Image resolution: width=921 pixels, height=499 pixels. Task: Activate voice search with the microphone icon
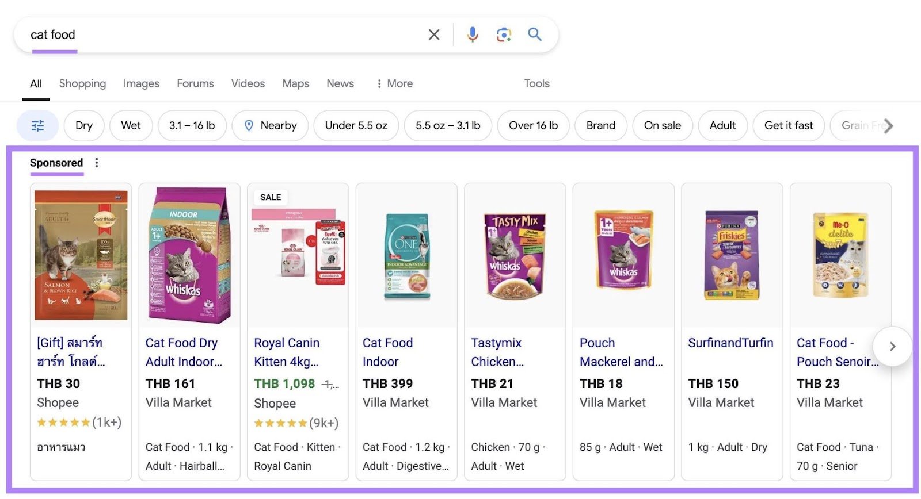pos(472,34)
